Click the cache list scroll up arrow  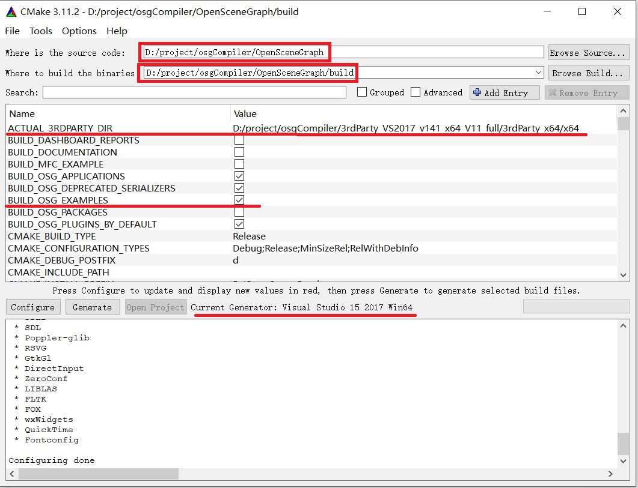[x=623, y=110]
